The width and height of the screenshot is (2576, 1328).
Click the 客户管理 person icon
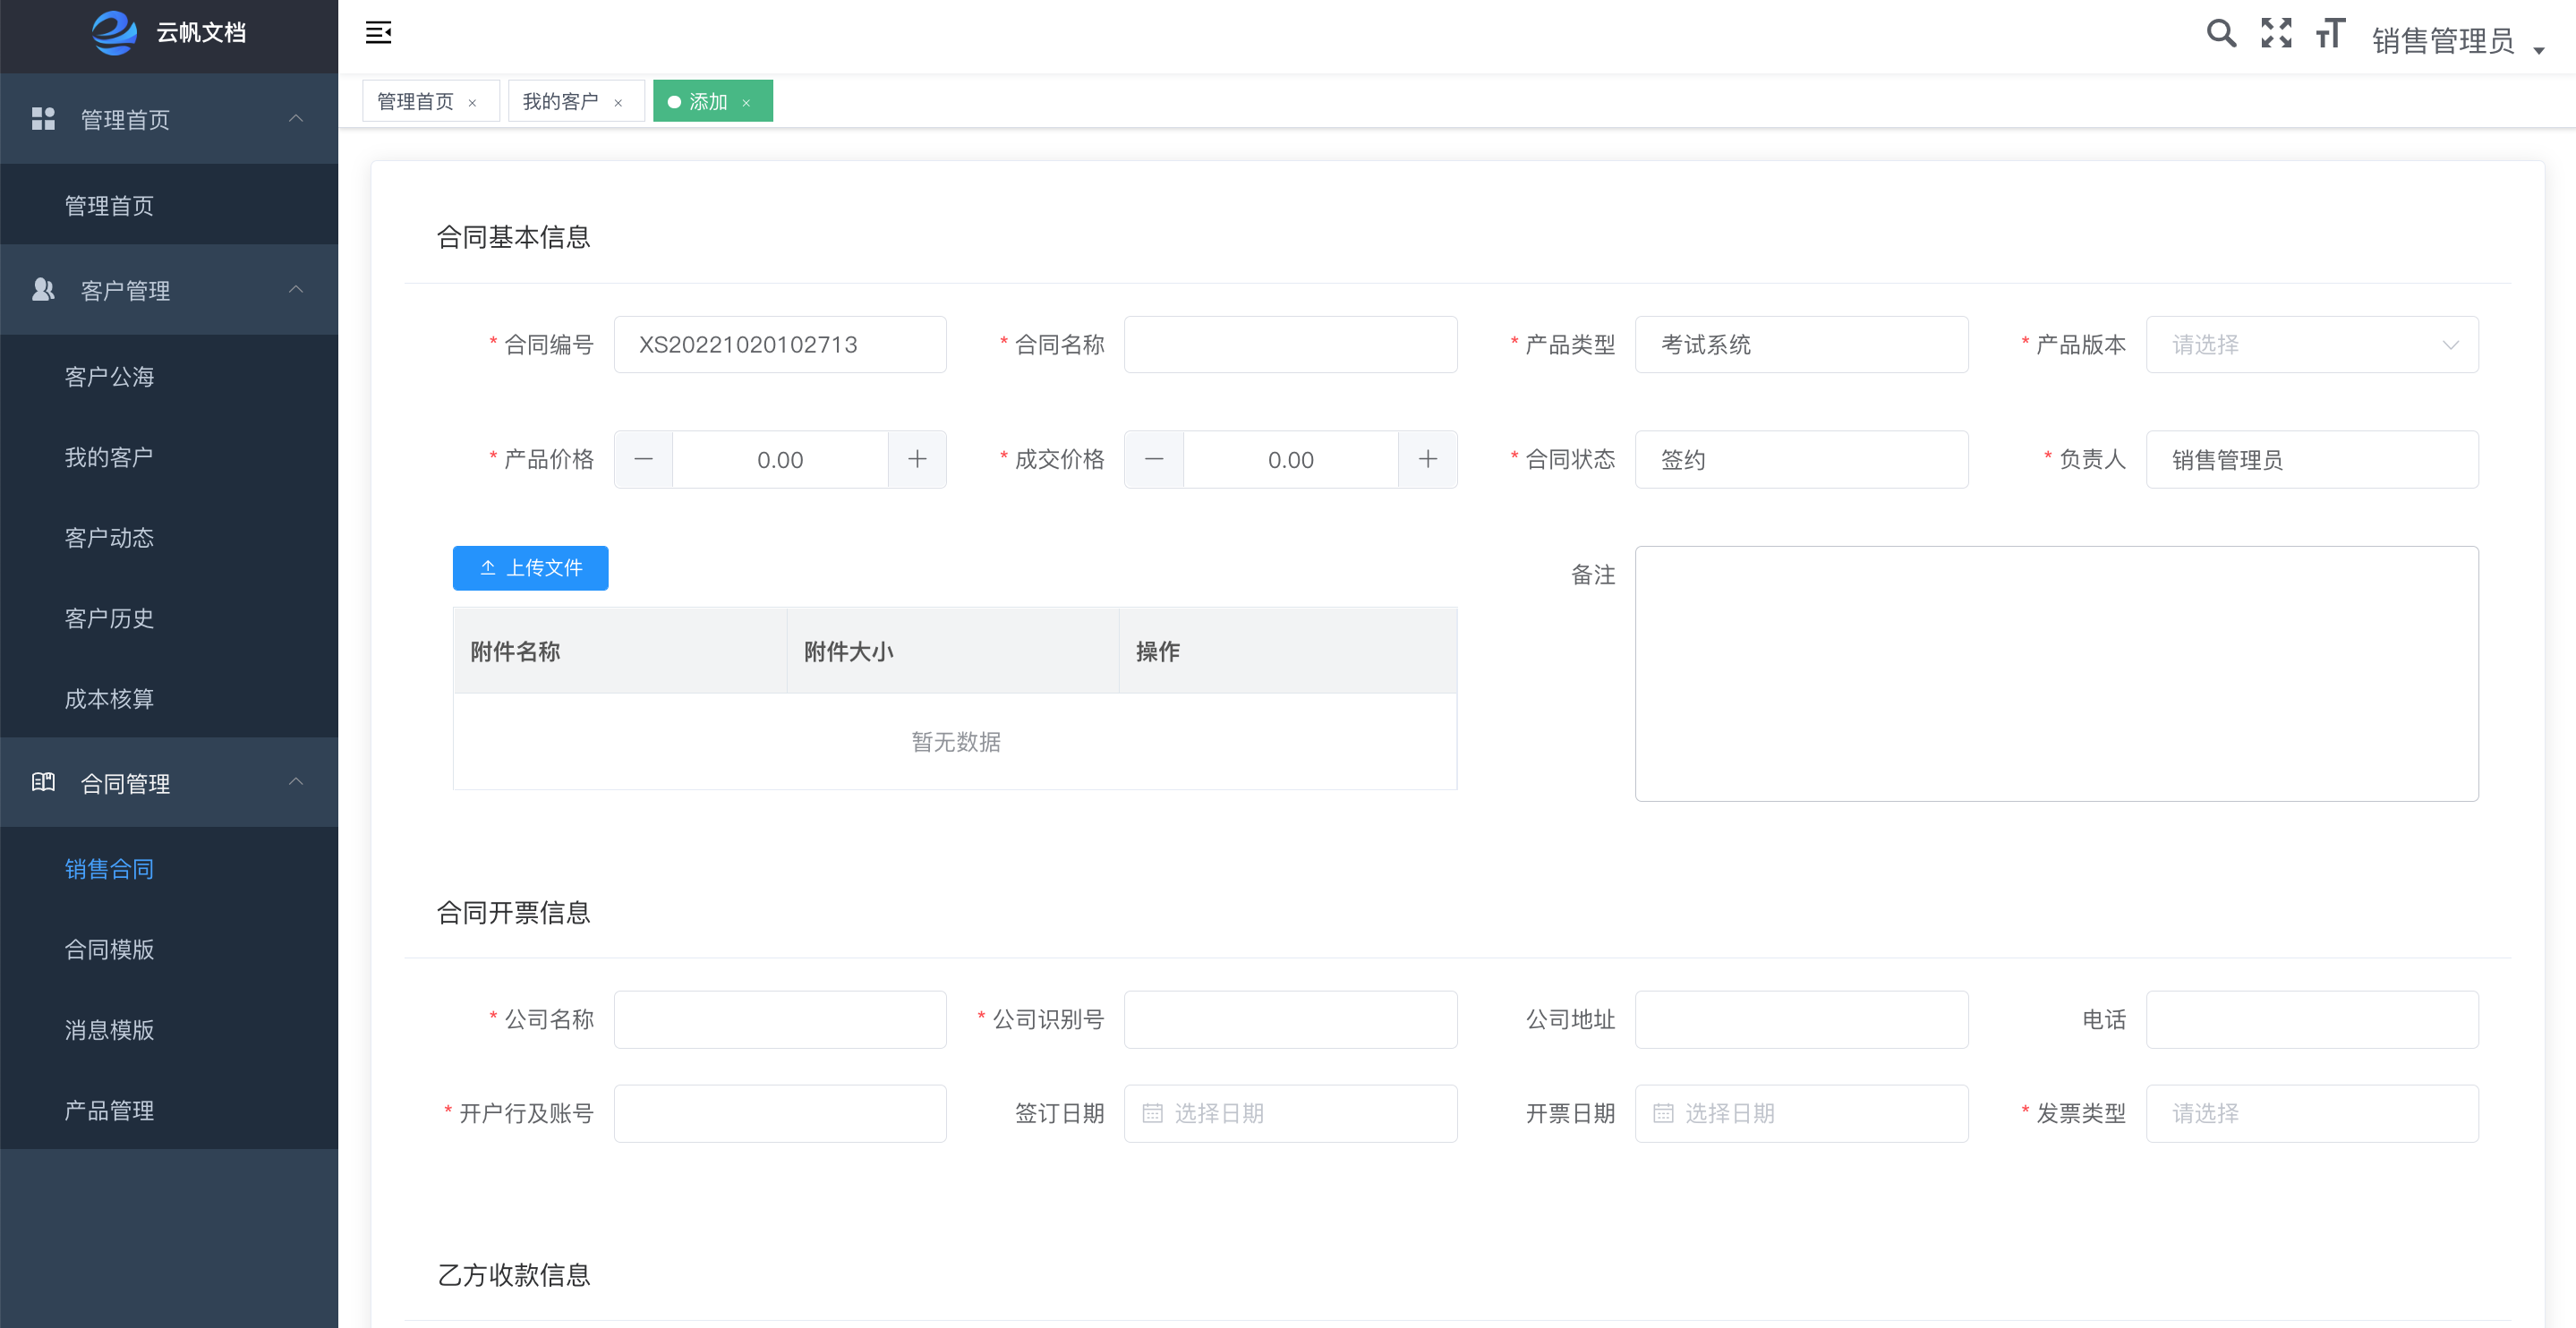[x=43, y=290]
